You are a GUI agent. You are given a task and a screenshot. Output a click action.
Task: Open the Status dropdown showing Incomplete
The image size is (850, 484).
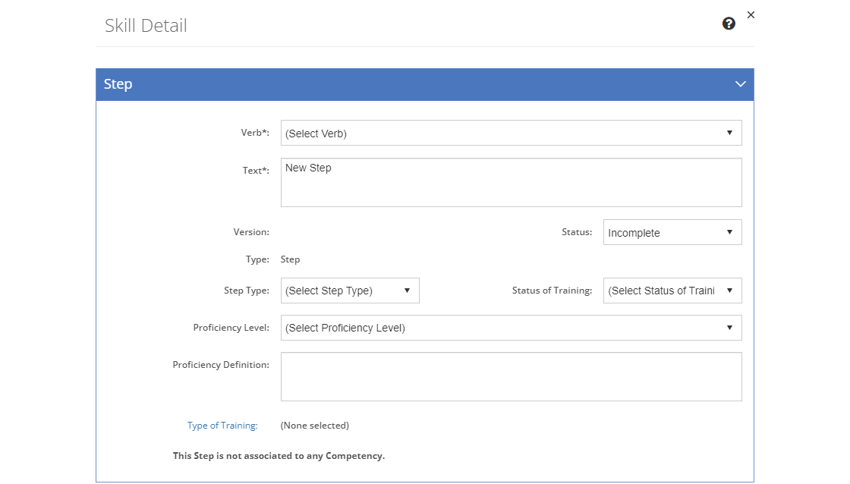672,232
